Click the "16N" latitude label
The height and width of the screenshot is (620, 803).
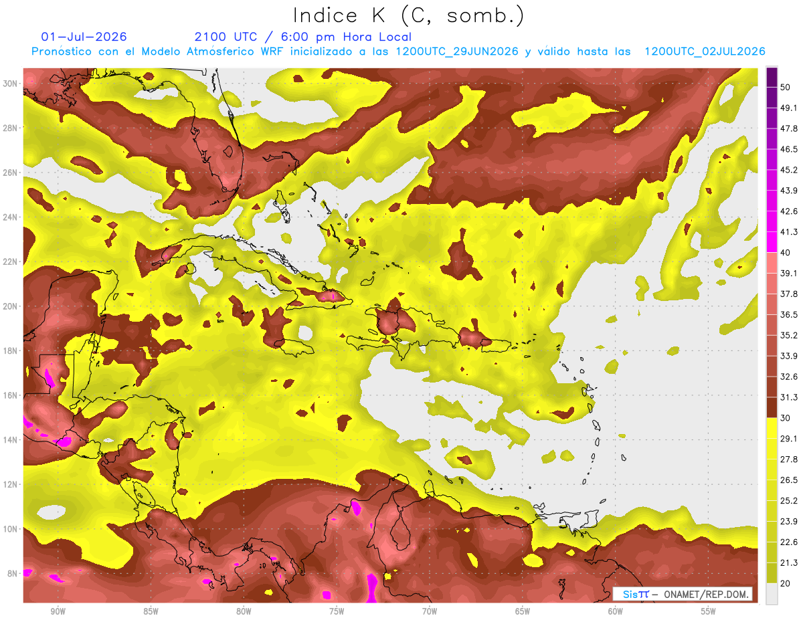(11, 395)
